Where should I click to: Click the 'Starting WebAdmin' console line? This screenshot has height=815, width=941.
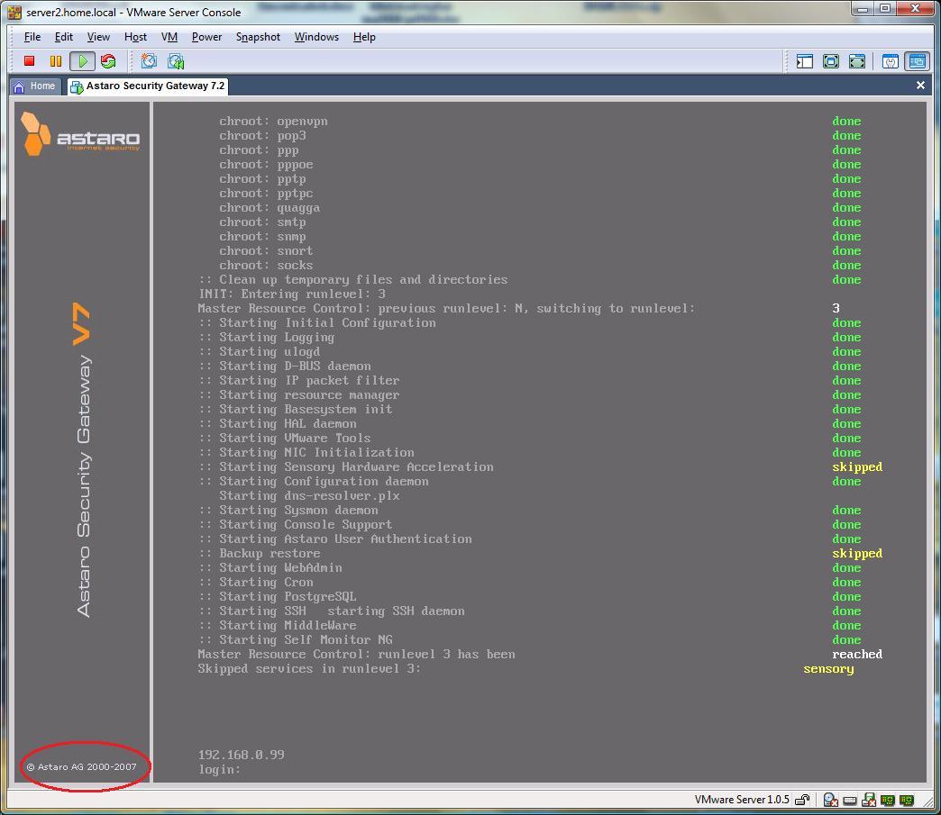tap(270, 567)
